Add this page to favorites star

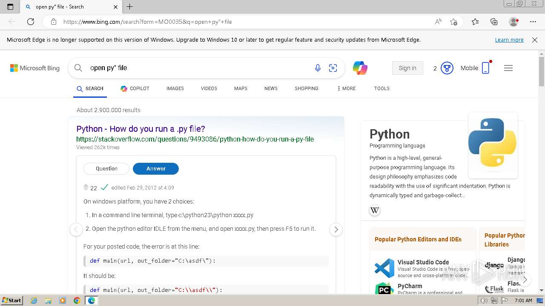tap(454, 22)
